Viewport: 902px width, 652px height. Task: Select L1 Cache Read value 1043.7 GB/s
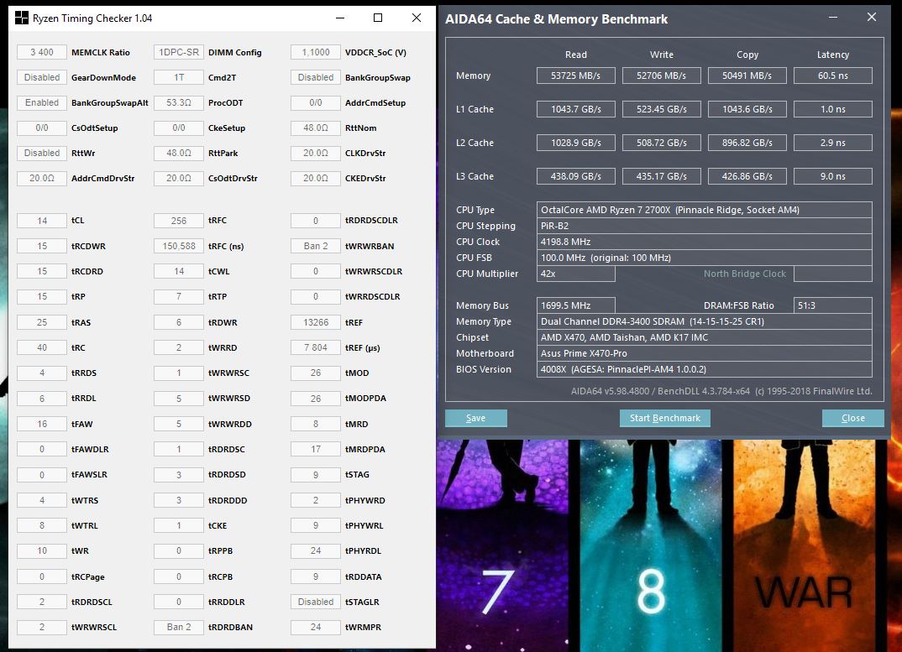(x=576, y=109)
